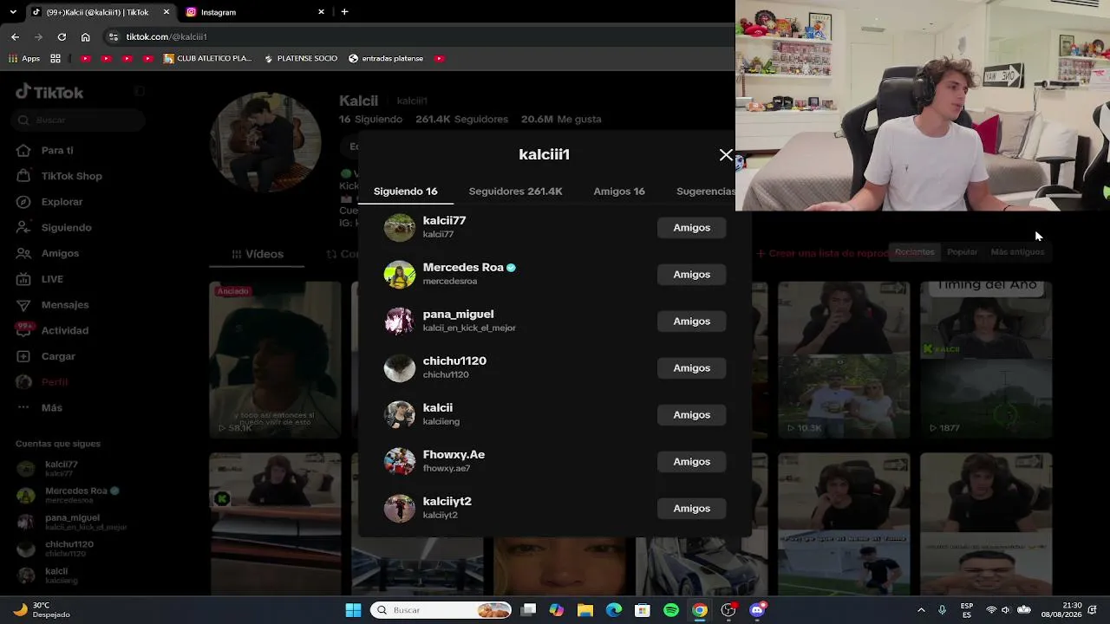Focus the TikTok Buscar search field
The image size is (1110, 624).
coord(78,120)
